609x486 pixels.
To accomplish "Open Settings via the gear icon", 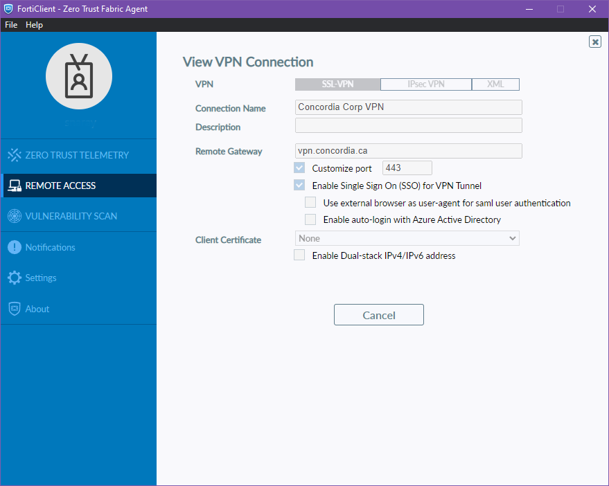I will point(15,278).
